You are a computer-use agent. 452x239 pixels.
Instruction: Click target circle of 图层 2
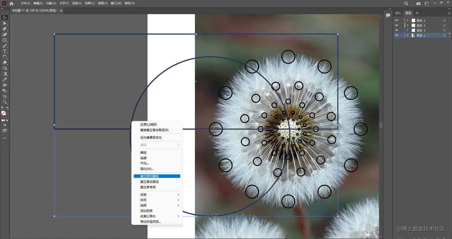[x=445, y=21]
